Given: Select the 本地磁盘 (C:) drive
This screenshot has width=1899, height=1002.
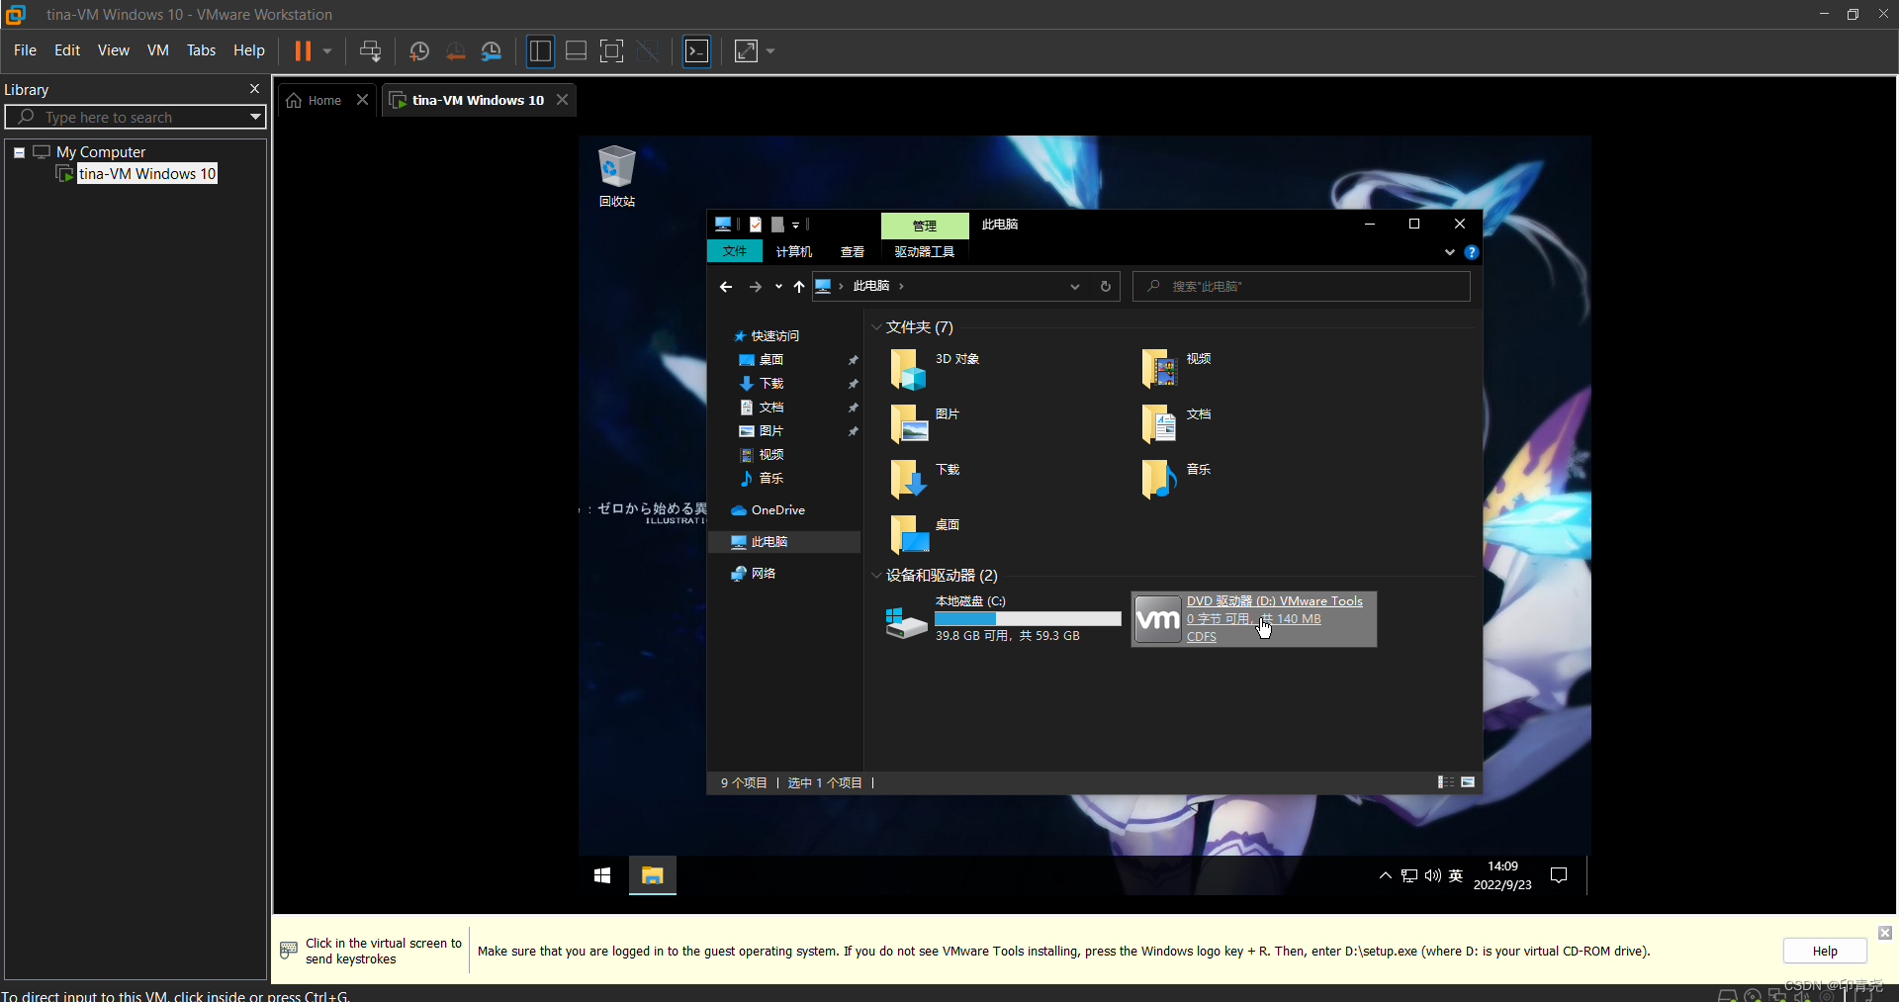Looking at the screenshot, I should [x=1003, y=619].
